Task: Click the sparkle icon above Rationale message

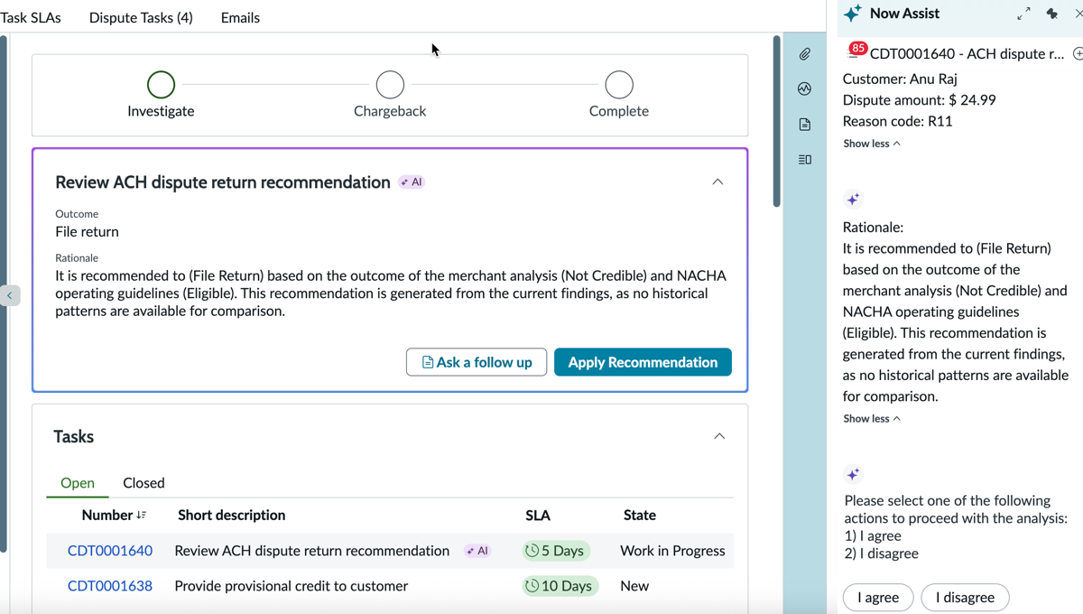Action: pyautogui.click(x=853, y=200)
